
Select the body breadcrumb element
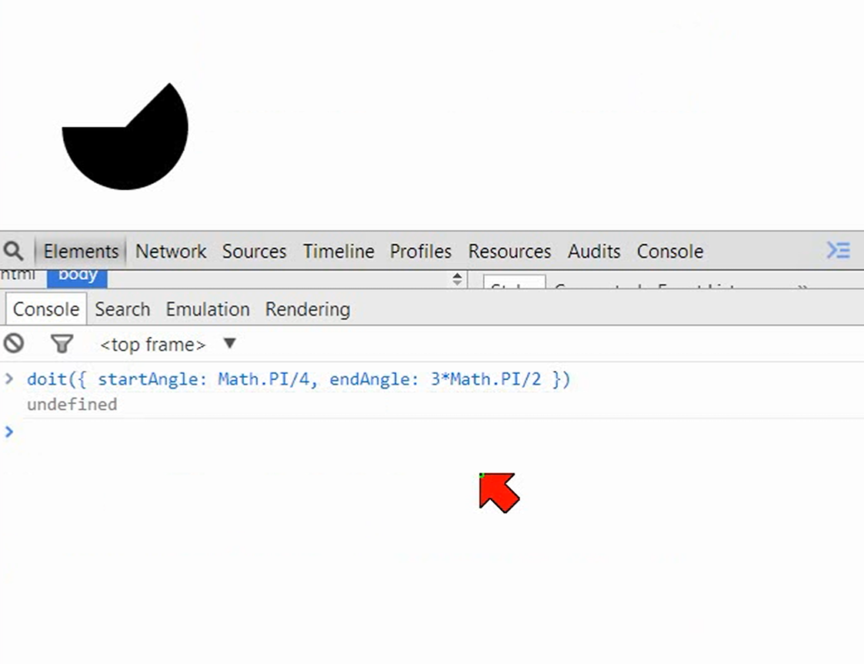(x=77, y=278)
